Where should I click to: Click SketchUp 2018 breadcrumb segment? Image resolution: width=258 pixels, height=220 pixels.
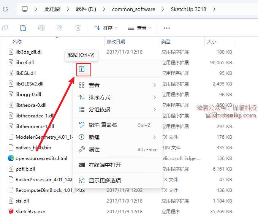[188, 9]
